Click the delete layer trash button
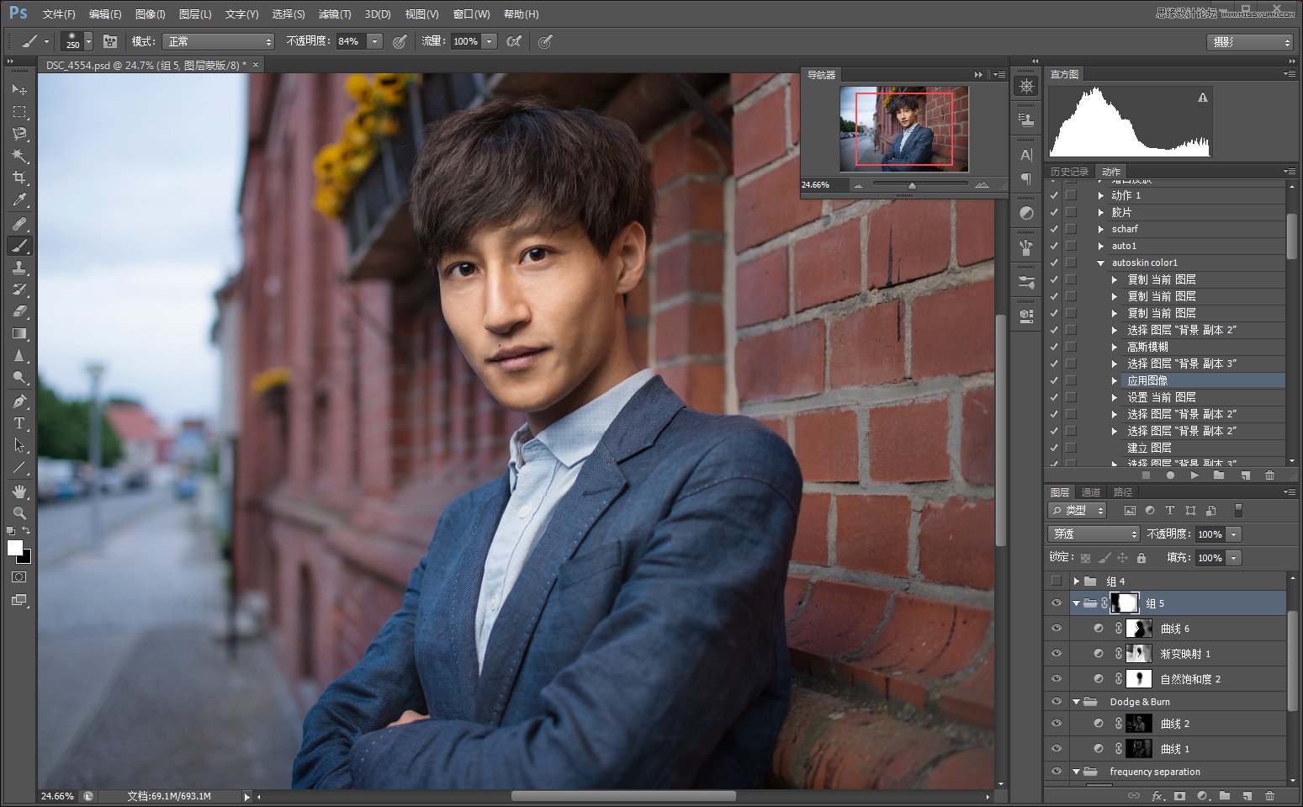The height and width of the screenshot is (807, 1303). [x=1270, y=796]
